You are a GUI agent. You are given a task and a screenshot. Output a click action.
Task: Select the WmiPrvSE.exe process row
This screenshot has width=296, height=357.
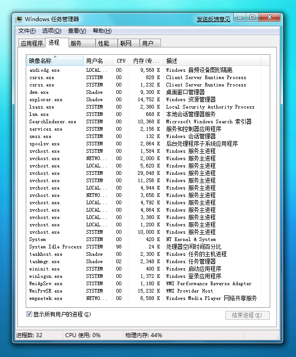(148, 291)
